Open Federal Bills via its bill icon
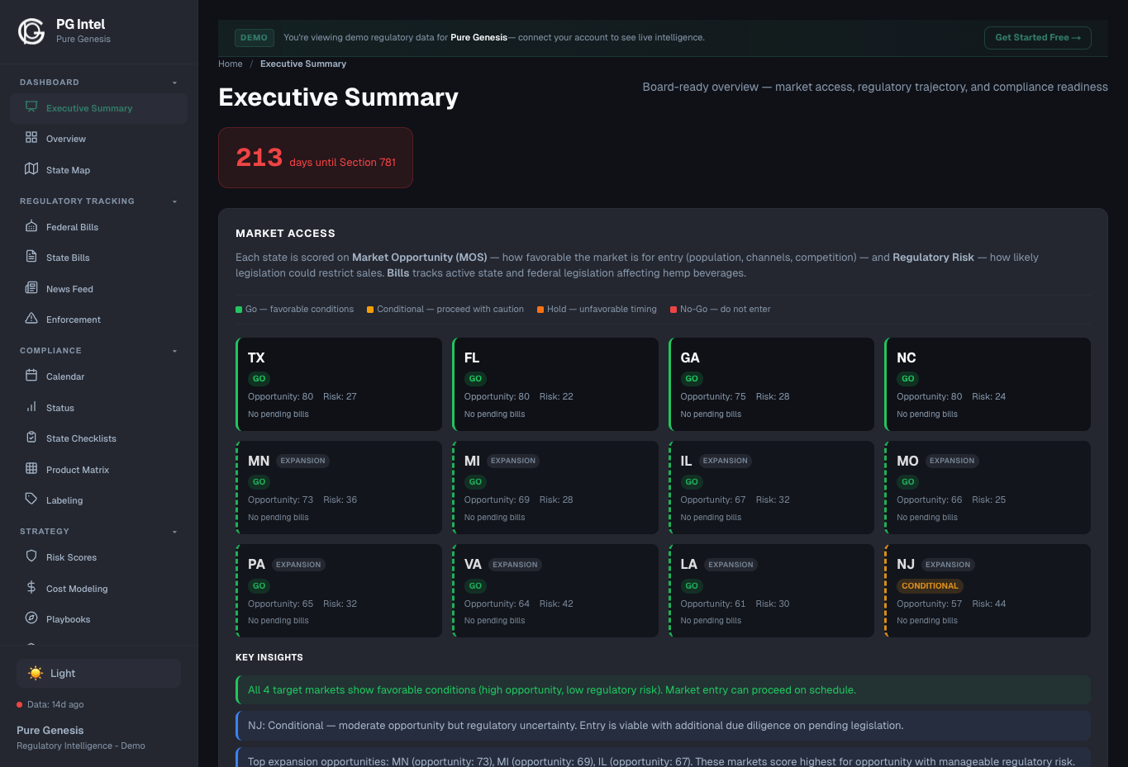 (x=30, y=226)
